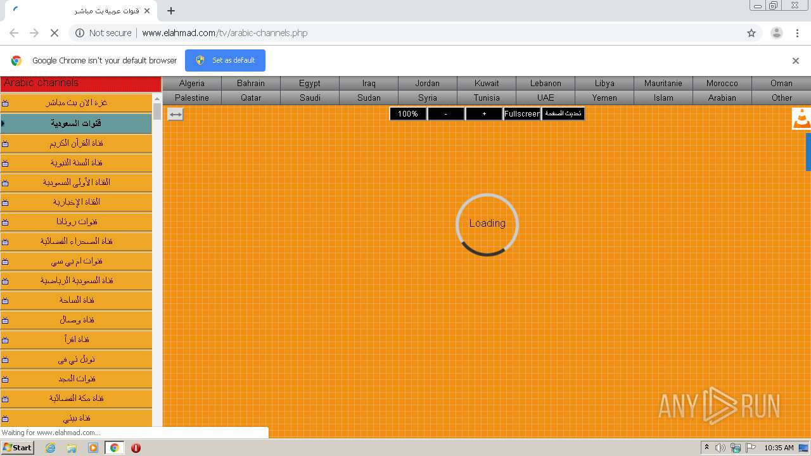Open the Libya channels tab
Viewport: 811px width, 456px height.
[x=604, y=83]
